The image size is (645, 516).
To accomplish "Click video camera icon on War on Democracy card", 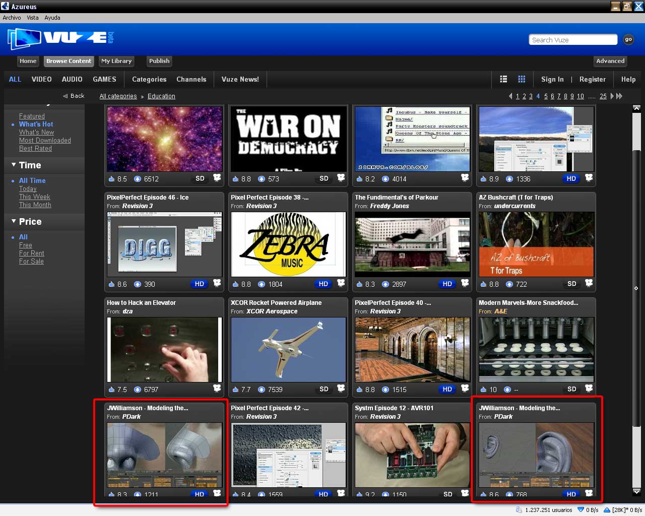I will click(x=341, y=178).
